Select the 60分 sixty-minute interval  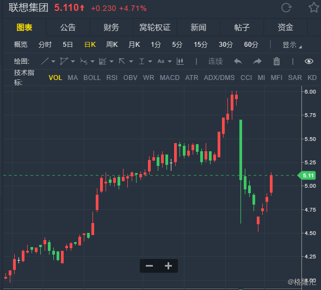tap(251, 45)
